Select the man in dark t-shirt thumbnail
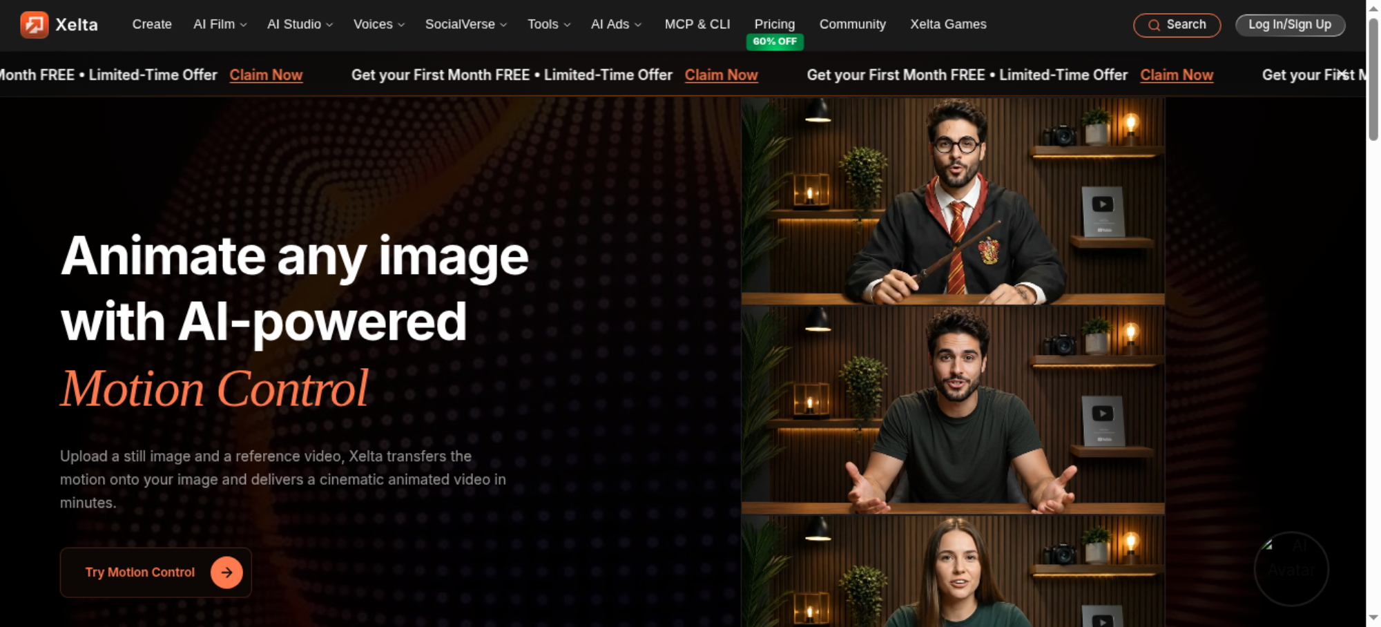 click(x=953, y=410)
